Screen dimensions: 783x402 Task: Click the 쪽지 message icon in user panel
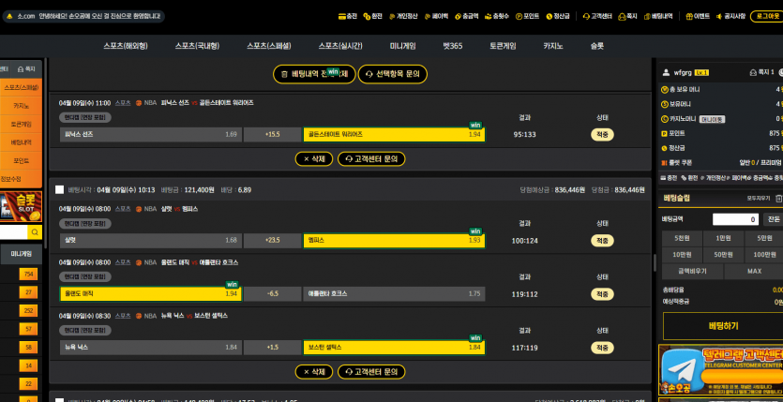click(x=754, y=72)
